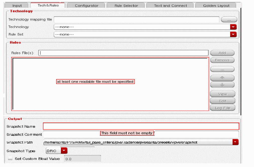Switch to the Input tab
Screen dimensions: 254x167
(17, 5)
